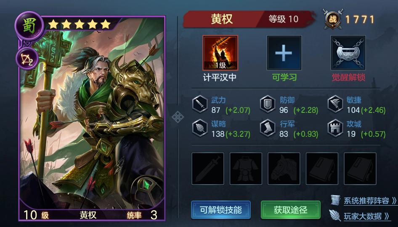Open the 计平汉中 skill icon
The height and width of the screenshot is (227, 398).
(220, 52)
